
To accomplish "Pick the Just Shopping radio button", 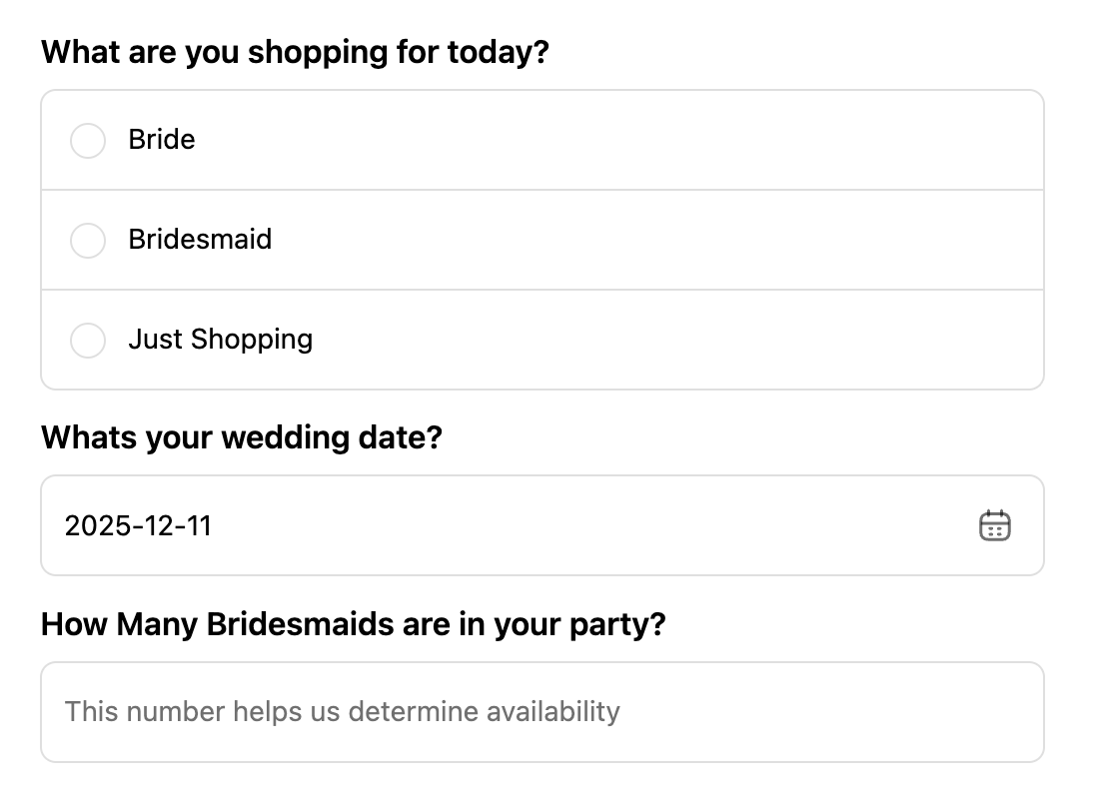I will point(88,341).
